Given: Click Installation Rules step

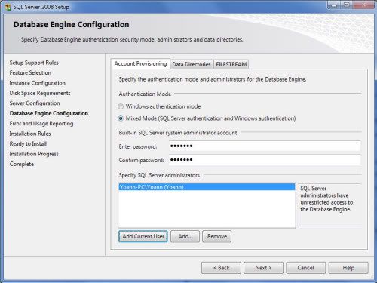Looking at the screenshot, I should [30, 134].
